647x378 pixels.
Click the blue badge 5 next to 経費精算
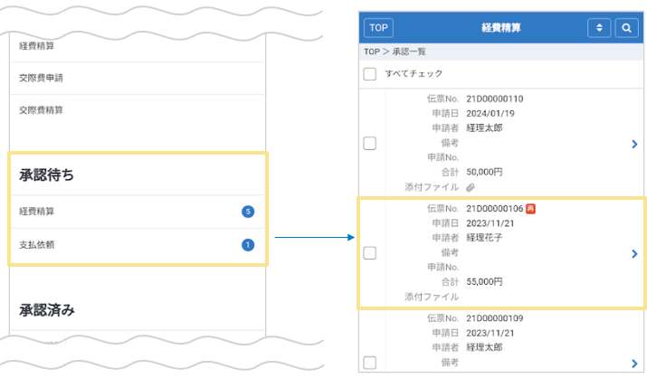click(248, 212)
